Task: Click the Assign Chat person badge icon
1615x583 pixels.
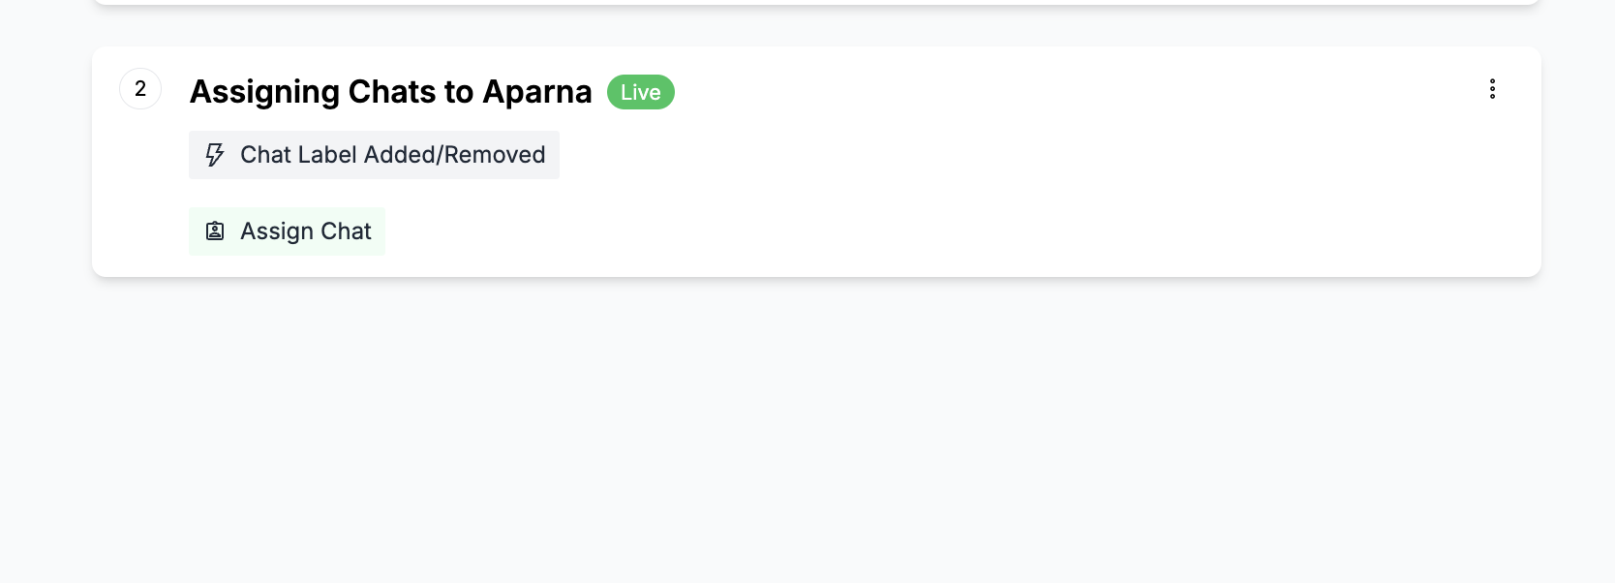Action: [x=215, y=231]
